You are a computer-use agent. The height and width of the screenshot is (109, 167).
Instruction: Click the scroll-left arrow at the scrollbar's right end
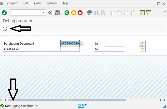click(160, 100)
